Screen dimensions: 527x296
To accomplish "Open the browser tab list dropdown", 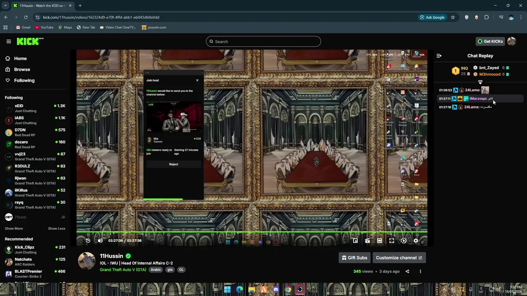I will 5,6.
